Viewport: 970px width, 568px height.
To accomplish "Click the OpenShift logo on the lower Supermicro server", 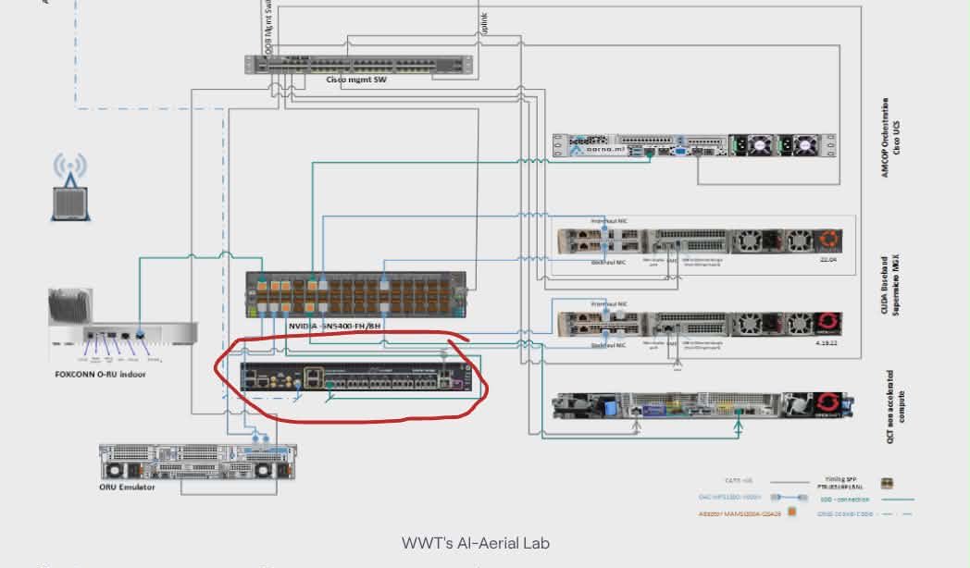I will [x=828, y=323].
